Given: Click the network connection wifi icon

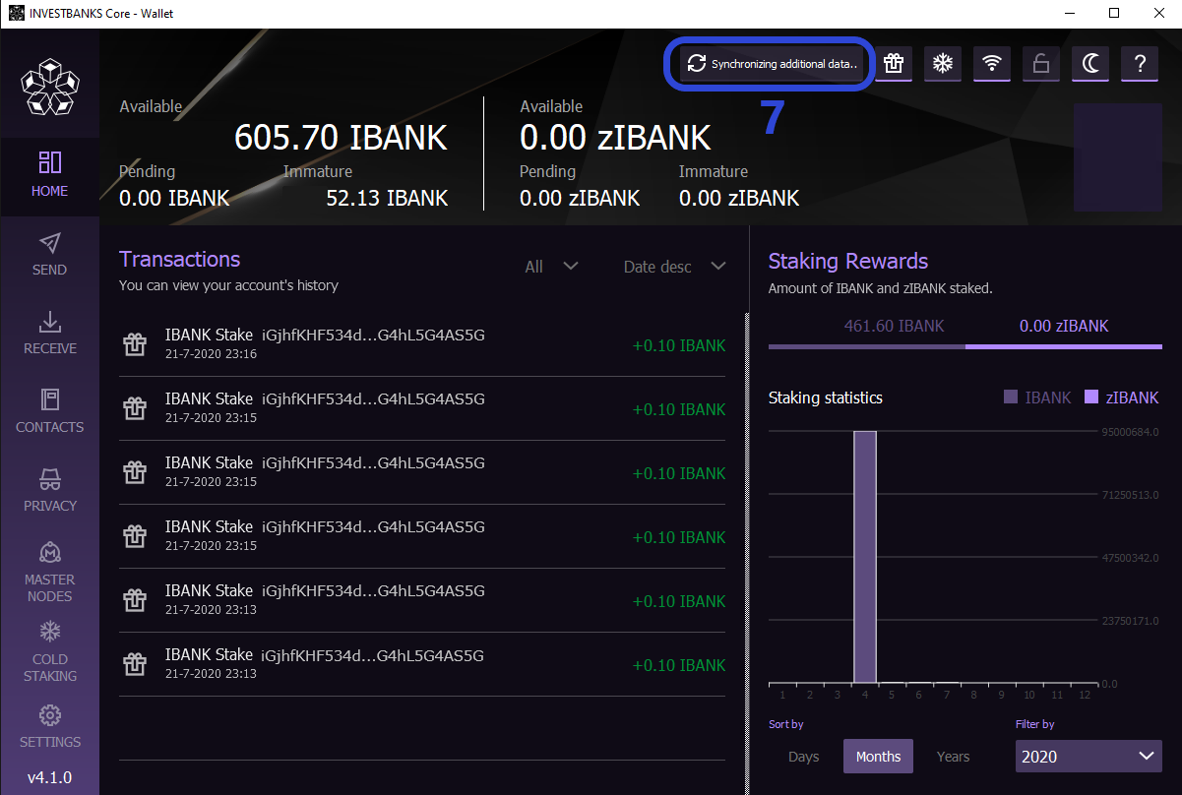Looking at the screenshot, I should point(992,64).
